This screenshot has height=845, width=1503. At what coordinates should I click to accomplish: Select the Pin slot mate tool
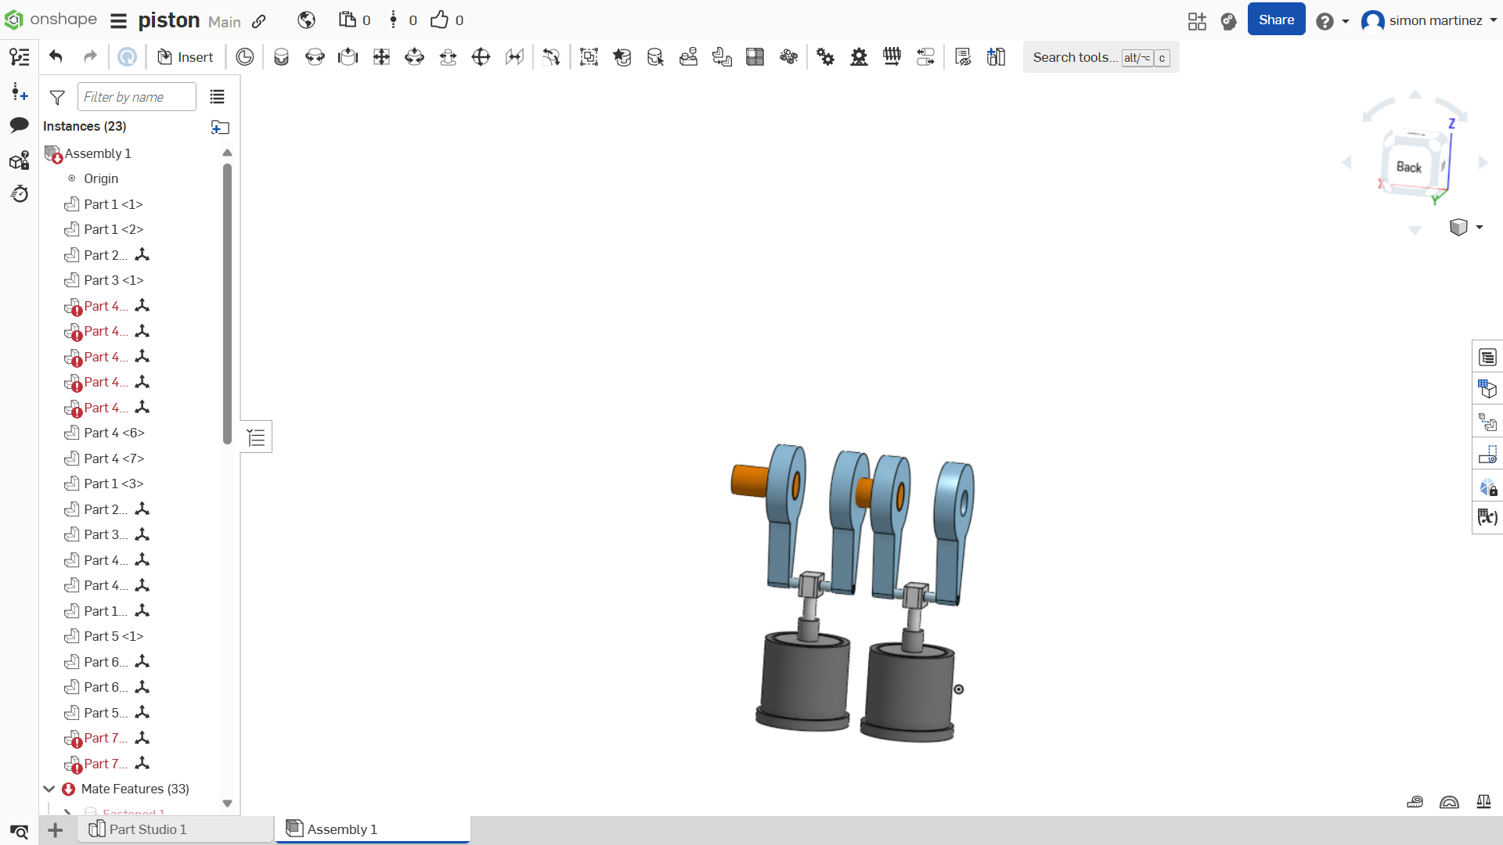448,56
